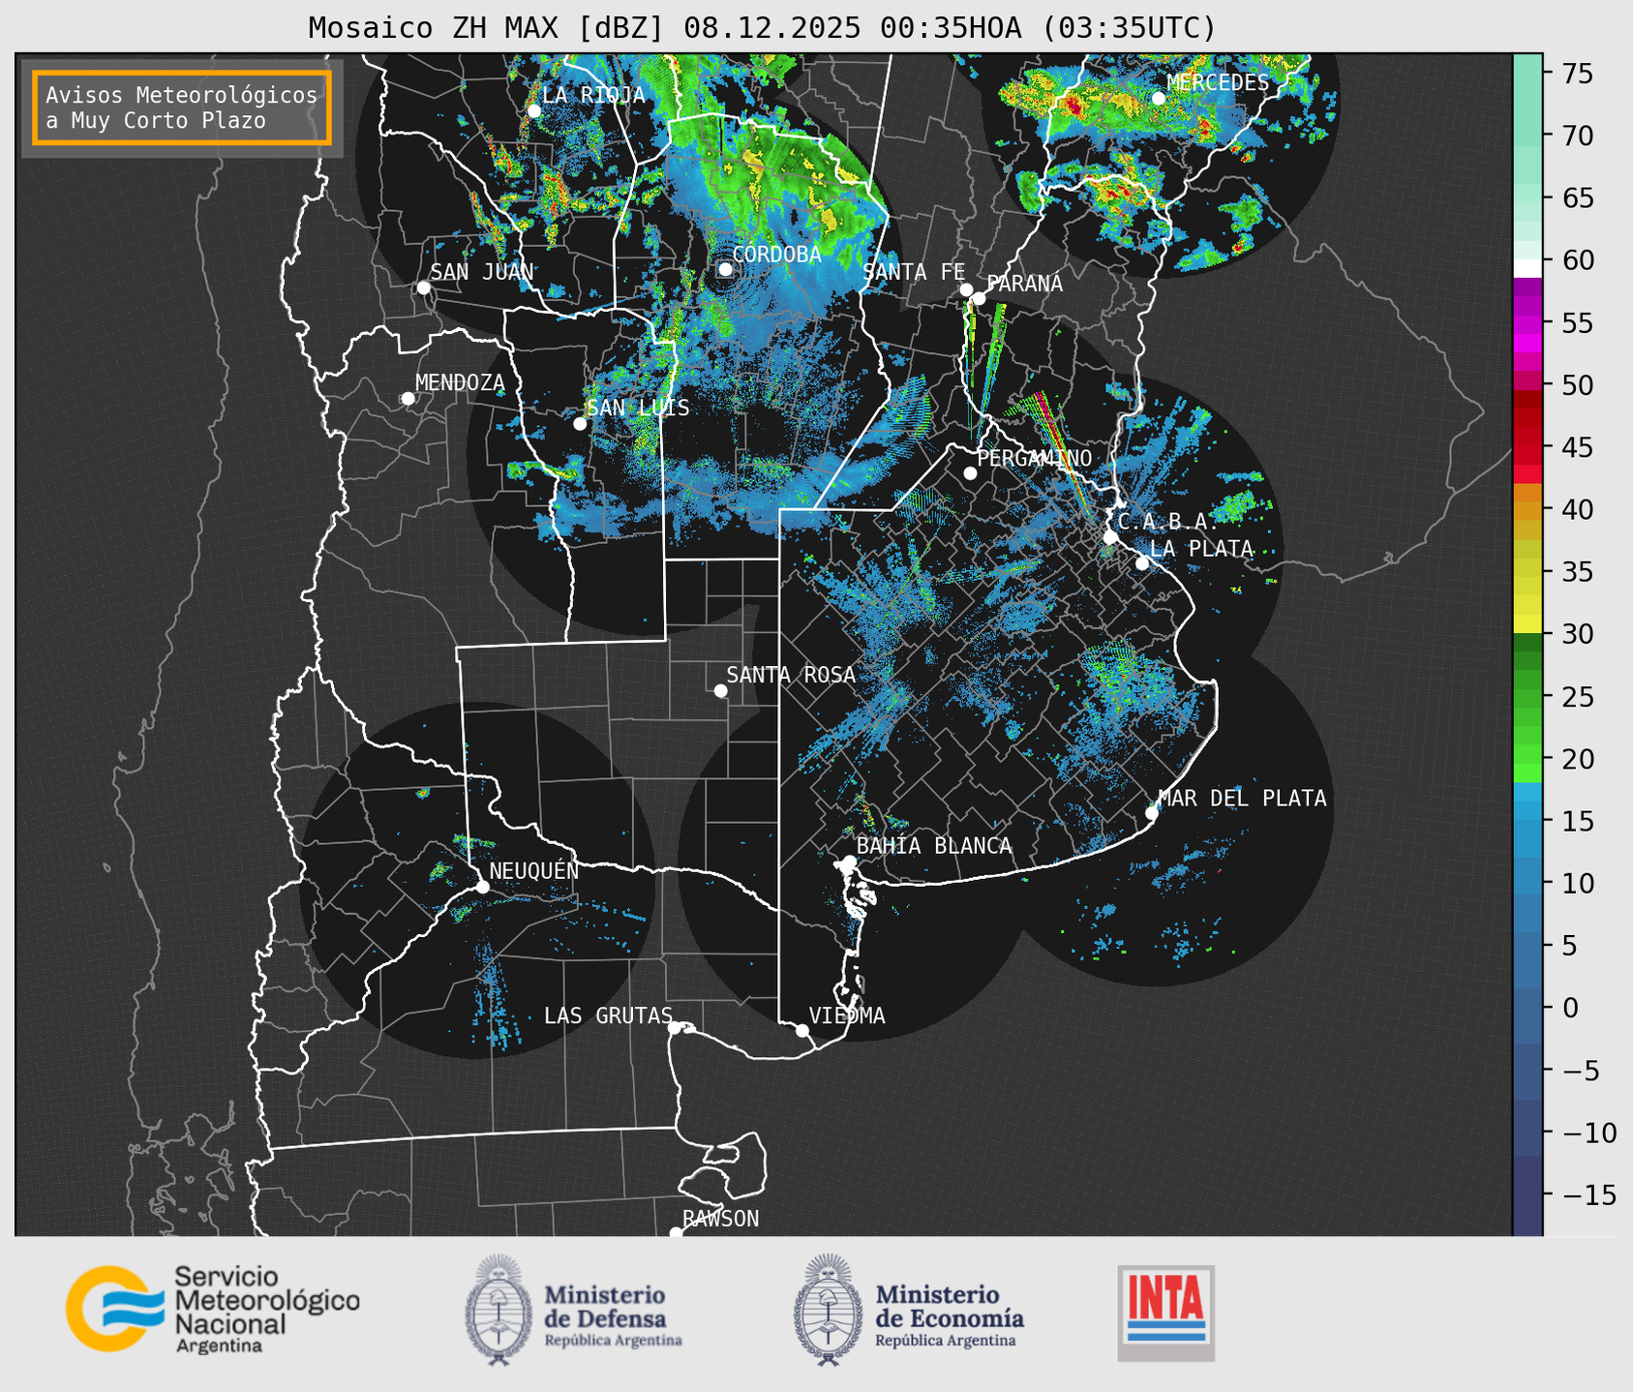Click the C.A.B.A. city marker dot
Viewport: 1633px width, 1392px height.
coord(1110,537)
